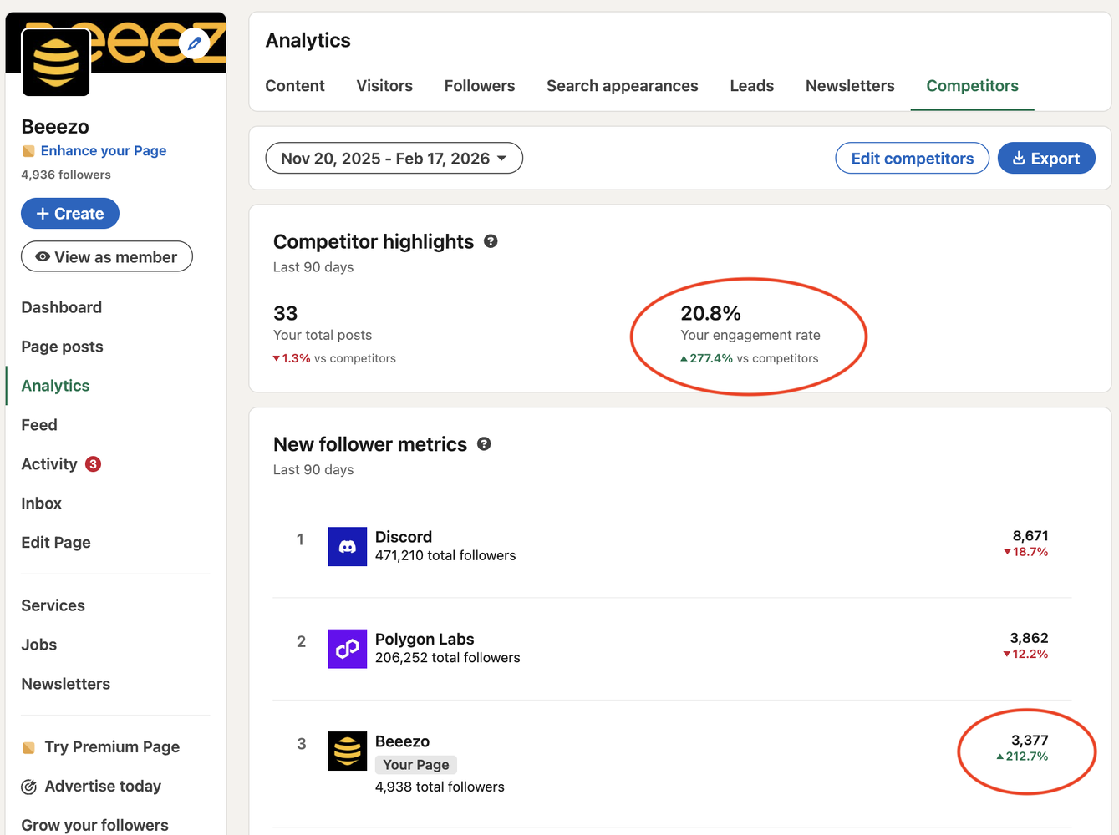Click Try Premium Page link
The image size is (1119, 835).
pos(112,747)
